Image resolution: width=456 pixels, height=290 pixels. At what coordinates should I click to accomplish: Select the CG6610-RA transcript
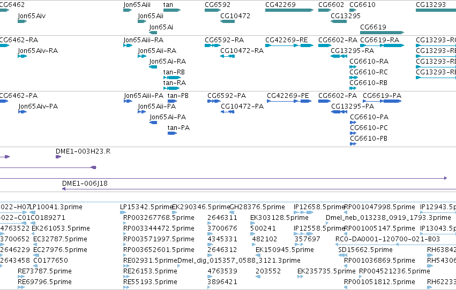[x=353, y=67]
